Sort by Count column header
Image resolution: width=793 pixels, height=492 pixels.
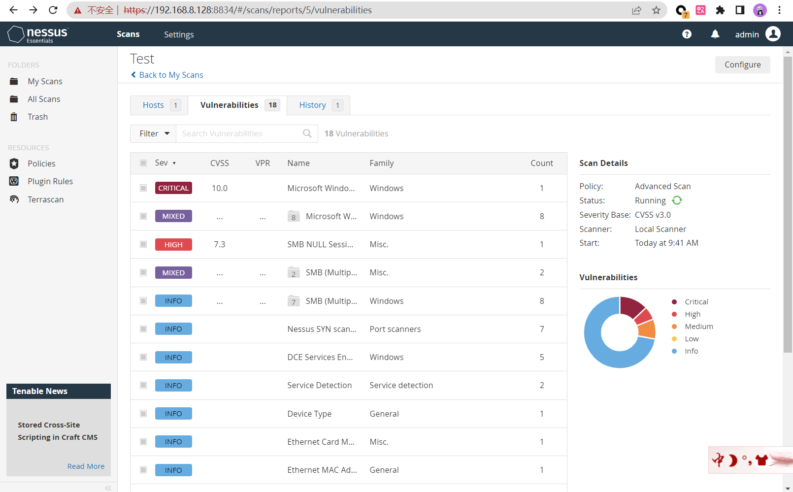(x=542, y=163)
